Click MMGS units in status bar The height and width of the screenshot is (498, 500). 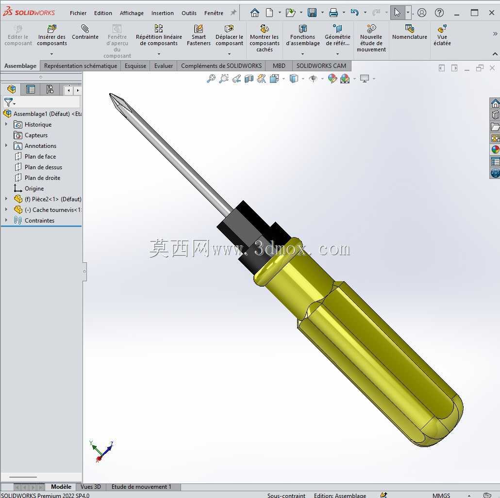pos(441,495)
